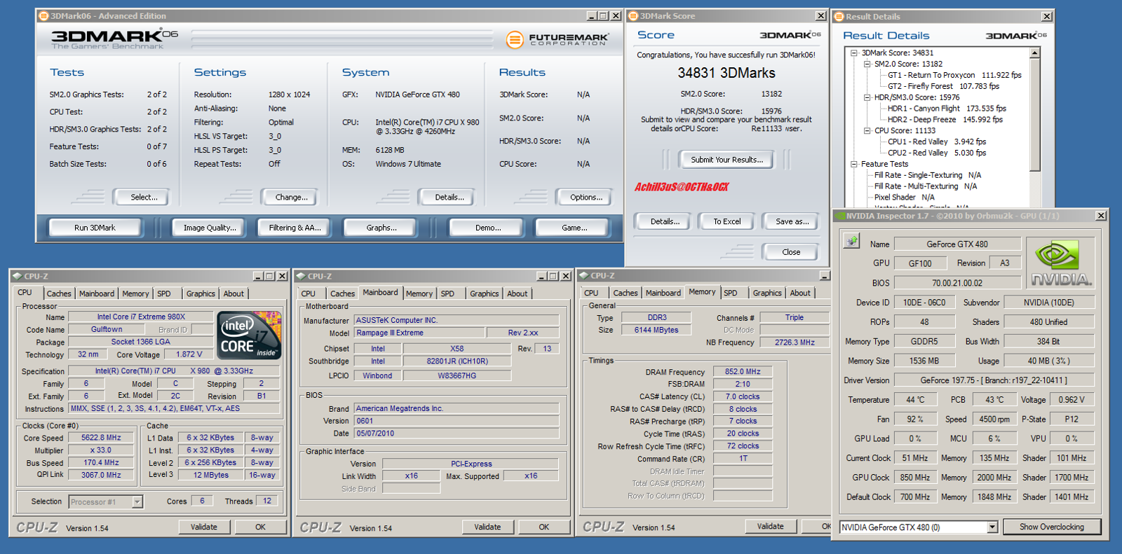Open the NVIDIA GeForce GTX 480 GPU dropdown
Image resolution: width=1122 pixels, height=554 pixels.
[992, 527]
